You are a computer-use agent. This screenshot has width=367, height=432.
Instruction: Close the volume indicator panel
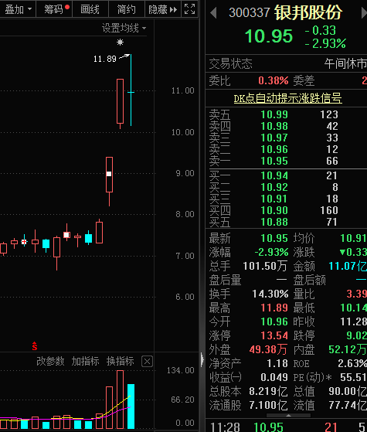[147, 361]
